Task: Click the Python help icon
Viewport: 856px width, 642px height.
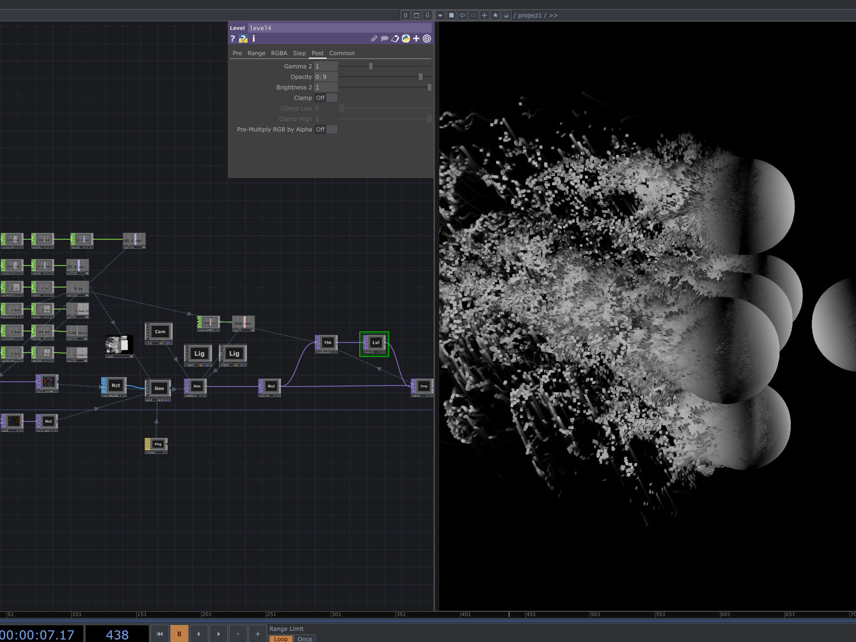Action: pos(243,39)
